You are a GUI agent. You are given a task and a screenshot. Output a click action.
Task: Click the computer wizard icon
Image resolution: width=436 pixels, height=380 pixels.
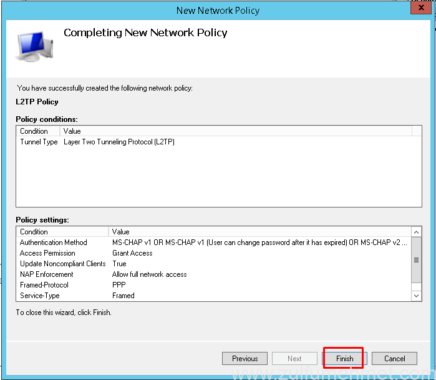point(35,46)
